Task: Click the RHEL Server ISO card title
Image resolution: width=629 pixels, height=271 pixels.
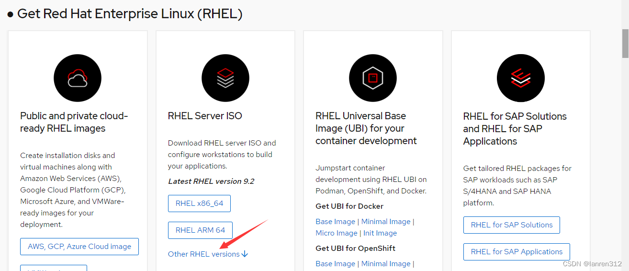Action: point(205,116)
